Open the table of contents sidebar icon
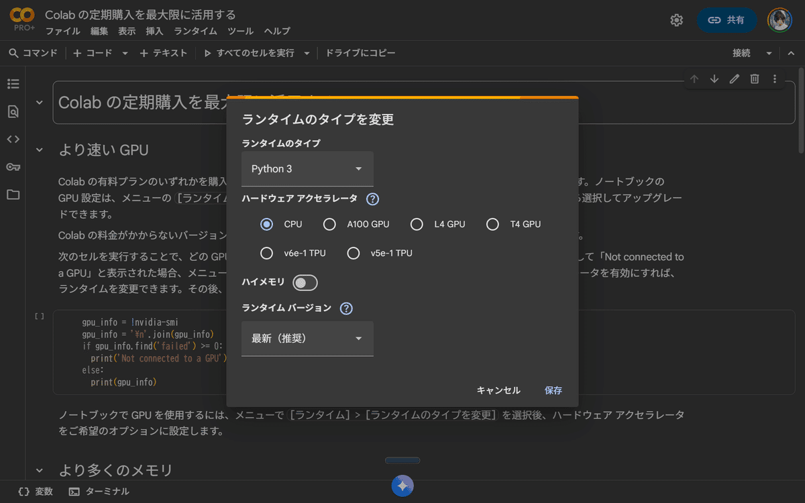 pyautogui.click(x=13, y=85)
